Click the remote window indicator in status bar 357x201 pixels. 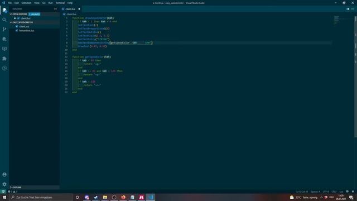[3, 192]
